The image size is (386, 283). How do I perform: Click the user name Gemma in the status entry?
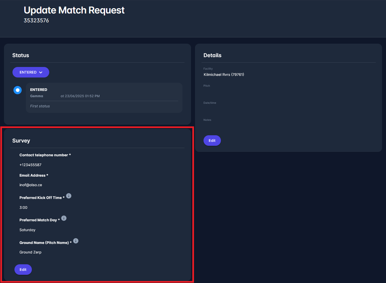point(37,96)
